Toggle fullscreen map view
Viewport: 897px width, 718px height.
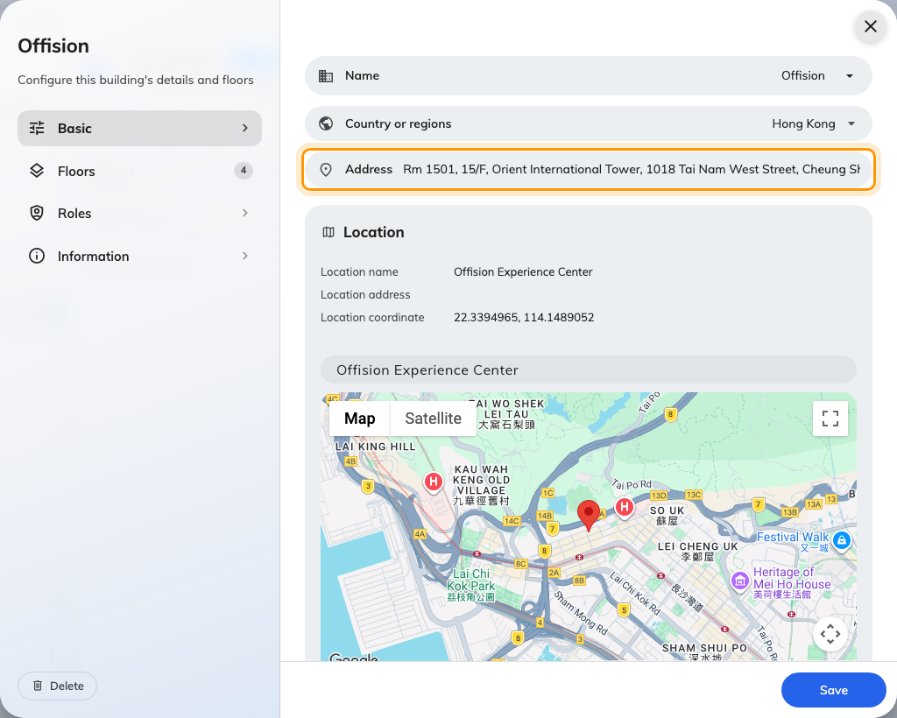[830, 419]
